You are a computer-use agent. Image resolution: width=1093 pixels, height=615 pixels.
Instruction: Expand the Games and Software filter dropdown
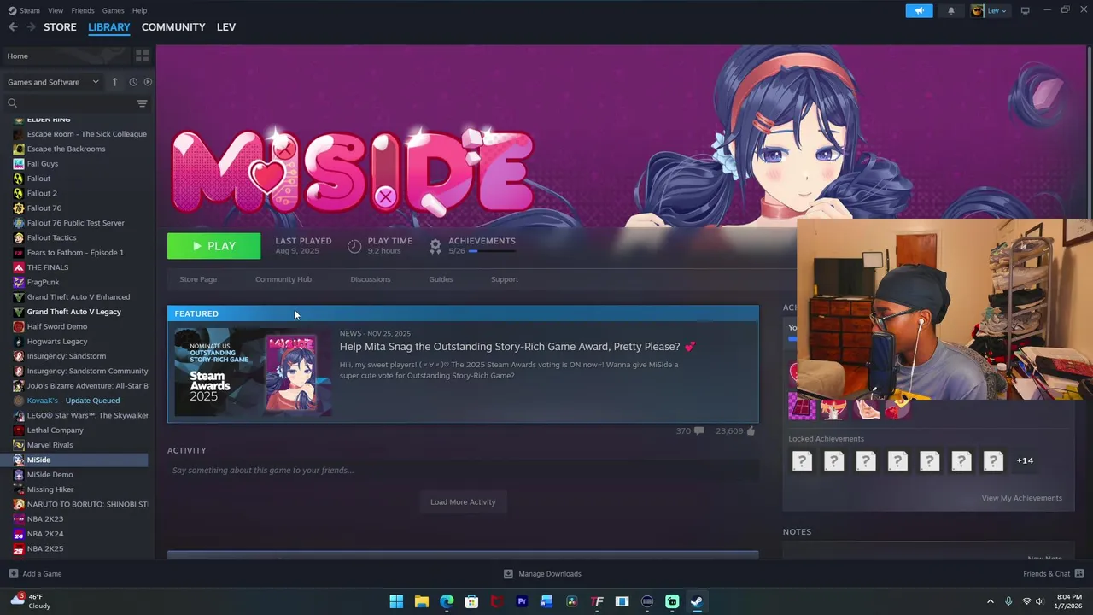(53, 82)
